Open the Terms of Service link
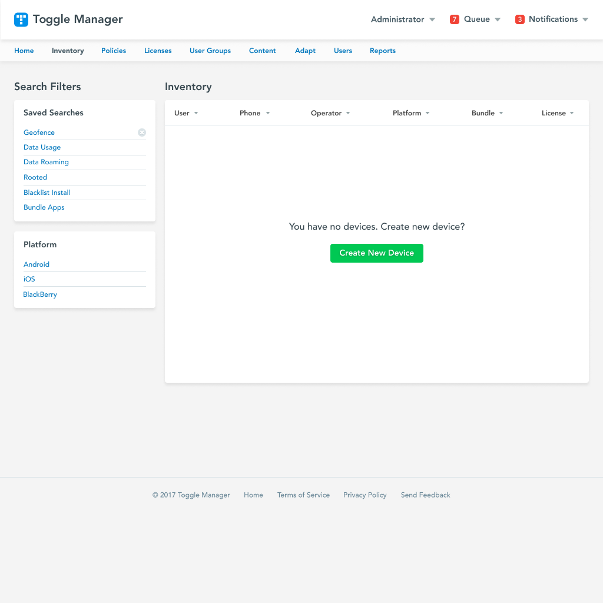This screenshot has height=603, width=603. (303, 495)
